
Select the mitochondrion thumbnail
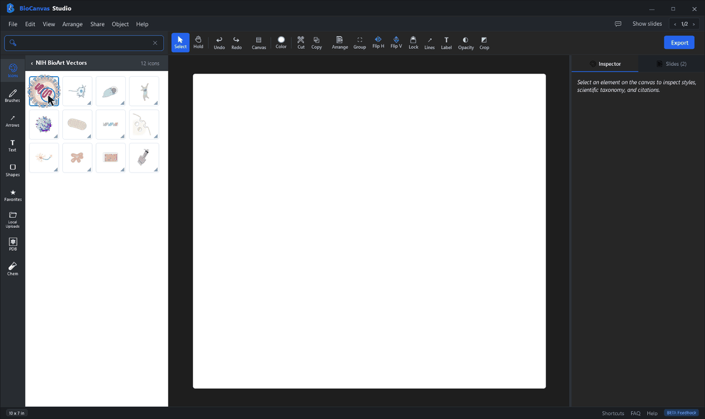[x=77, y=124]
